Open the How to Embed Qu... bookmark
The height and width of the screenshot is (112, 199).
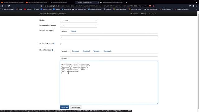tap(79, 9)
